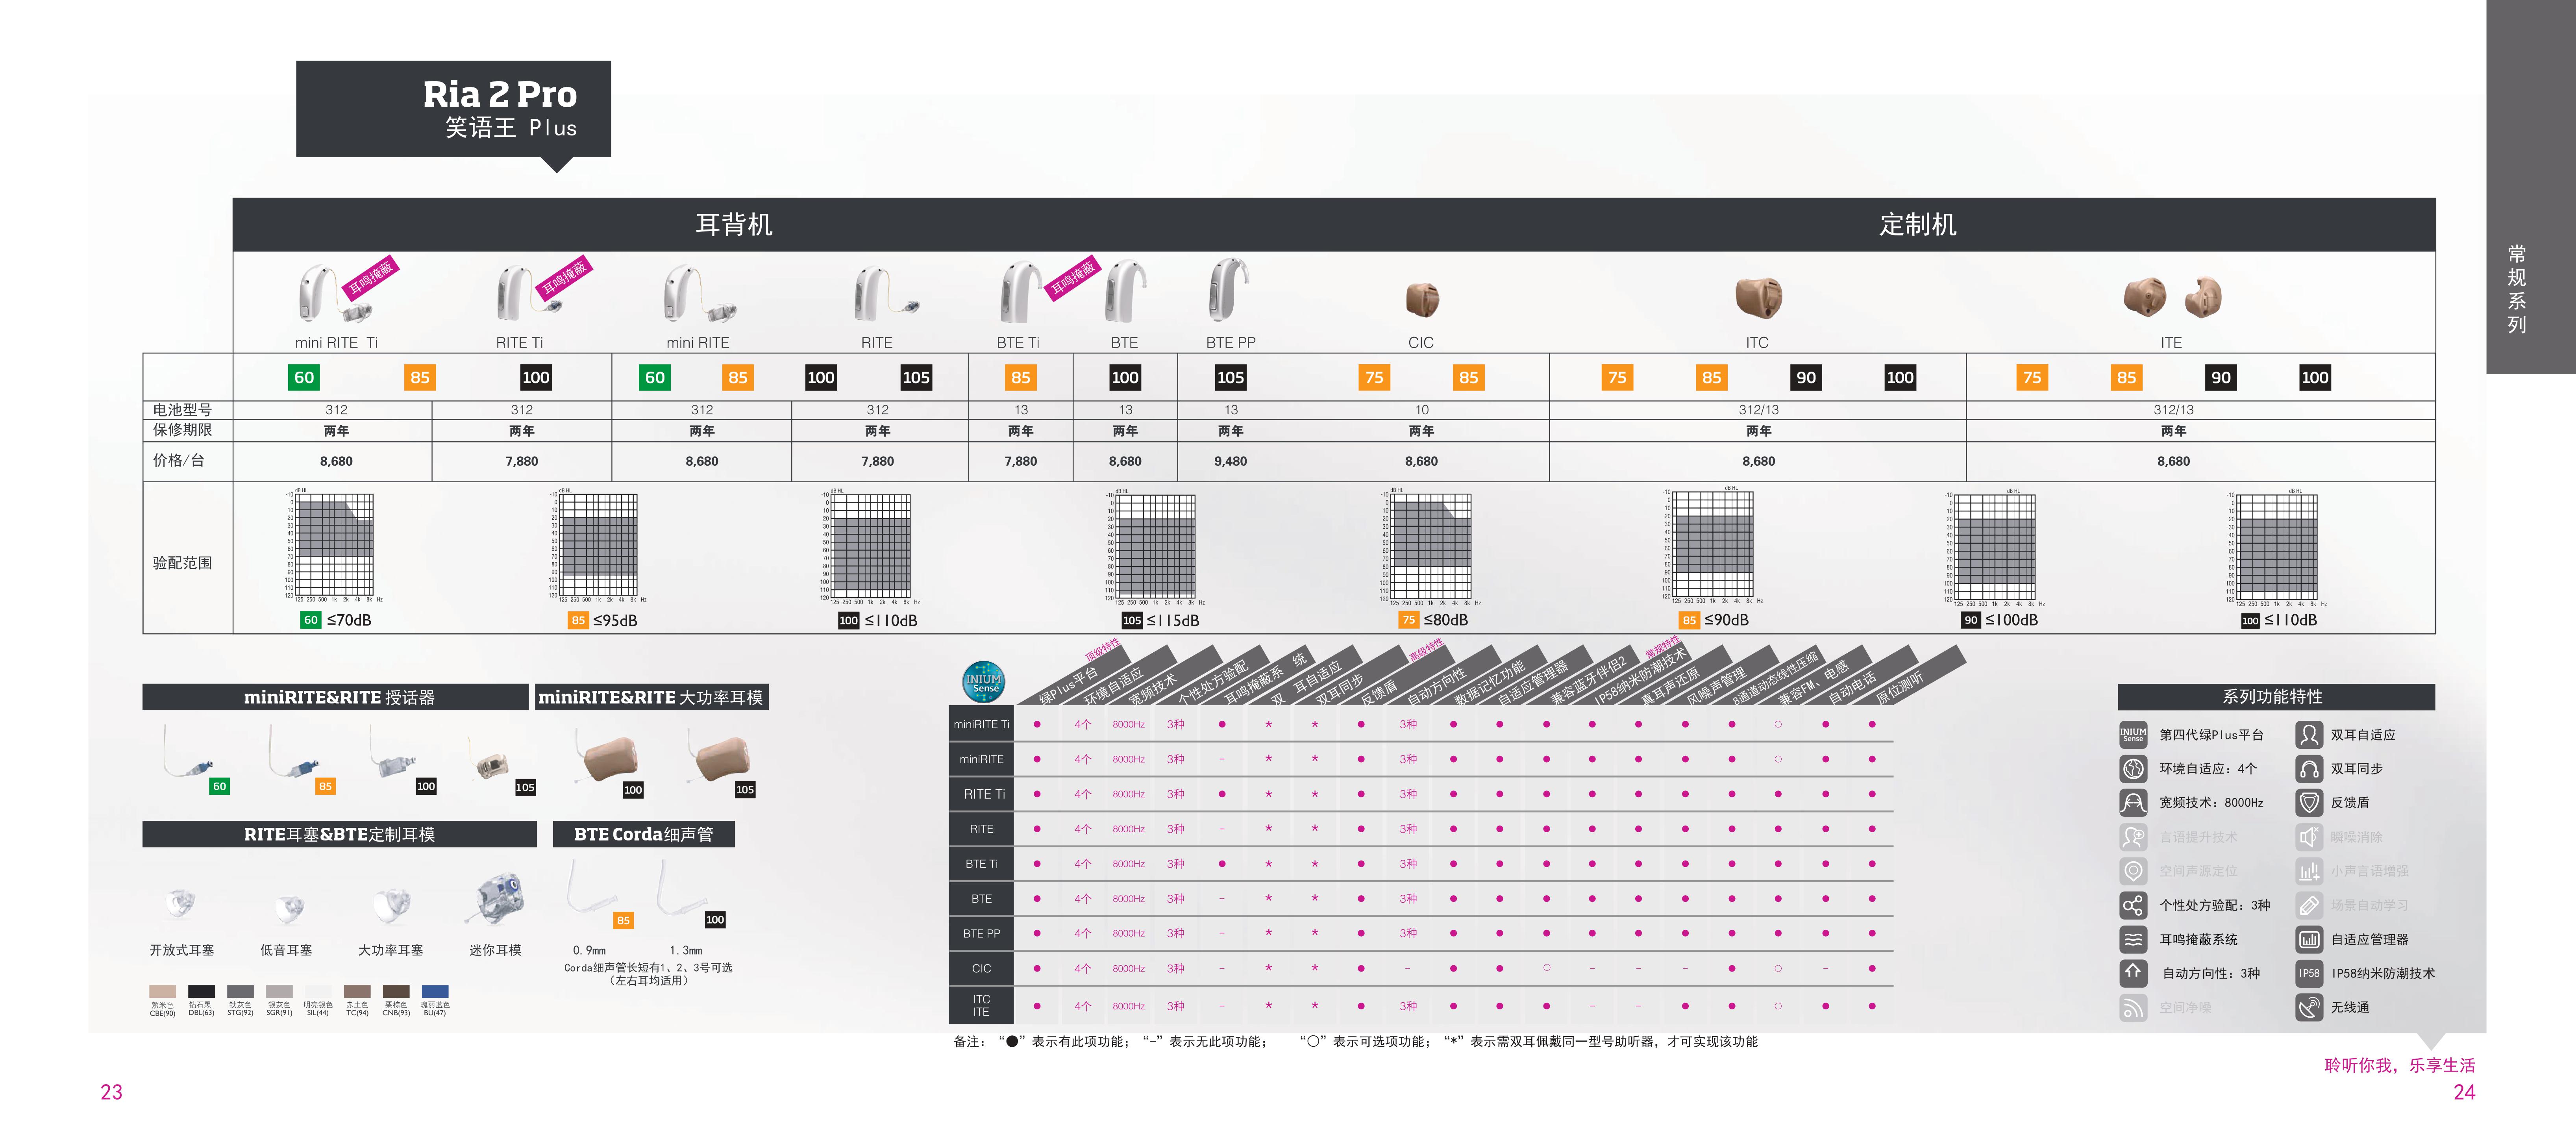Click the 保修期限 row label
Viewport: 2576px width, 1144px height.
pos(182,430)
